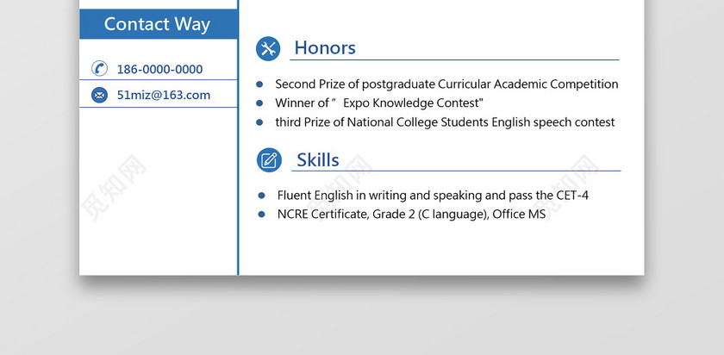The width and height of the screenshot is (724, 355).
Task: Click the phone icon beside 186-0000-0000
Action: click(99, 68)
